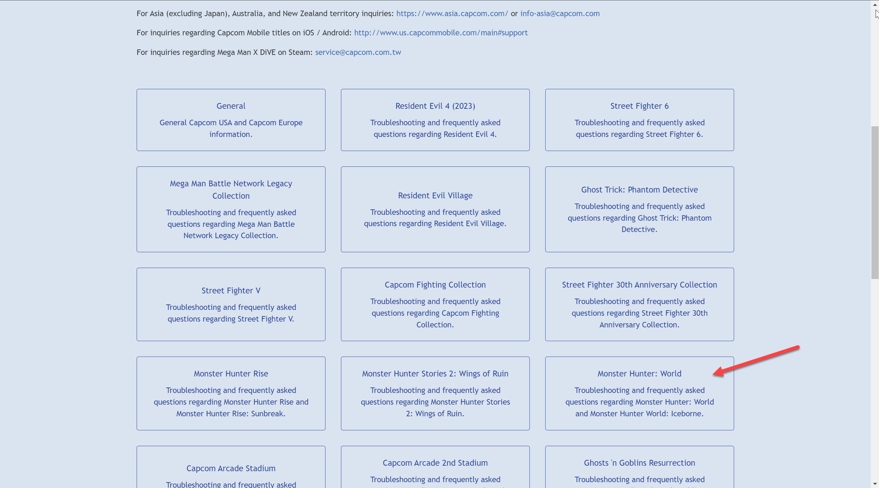Open the Resident Evil 4 (2023) card
The height and width of the screenshot is (488, 879).
(435, 120)
